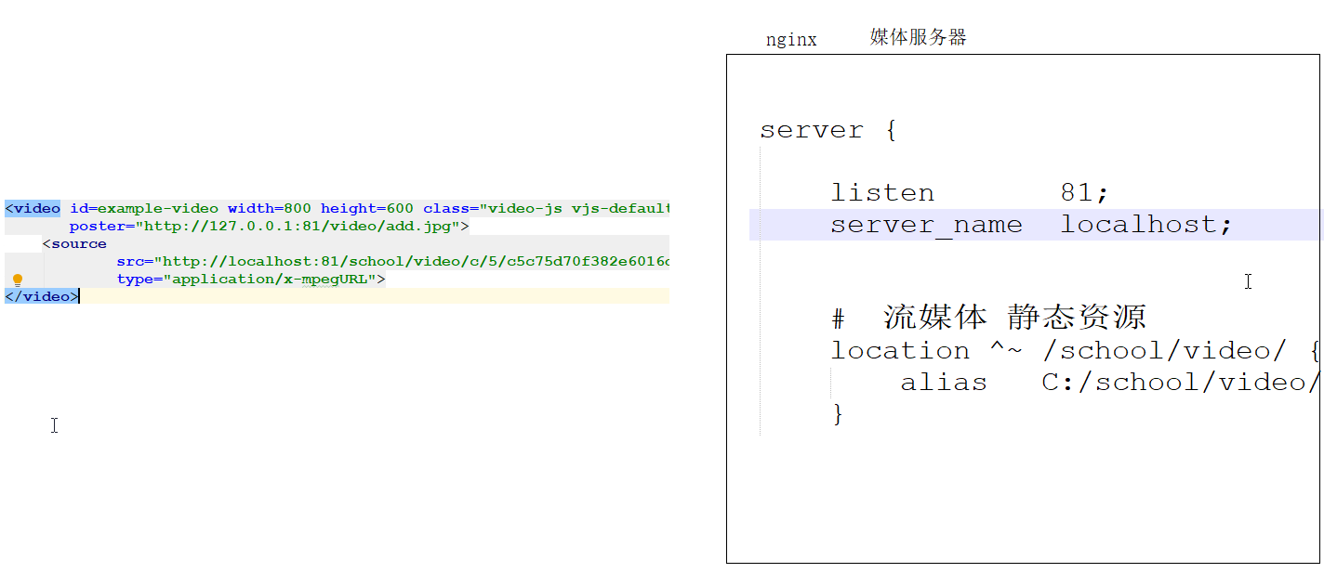
Task: Click the class="video-js vjs-default attribute
Action: point(547,208)
